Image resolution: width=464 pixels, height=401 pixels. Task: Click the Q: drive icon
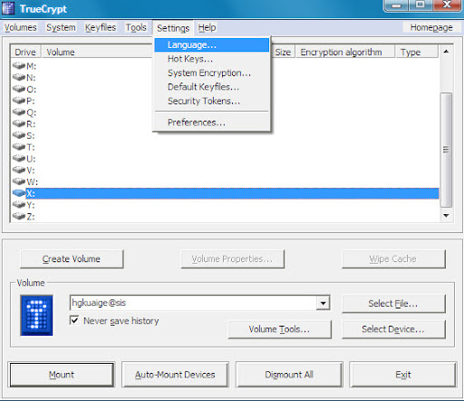(19, 112)
